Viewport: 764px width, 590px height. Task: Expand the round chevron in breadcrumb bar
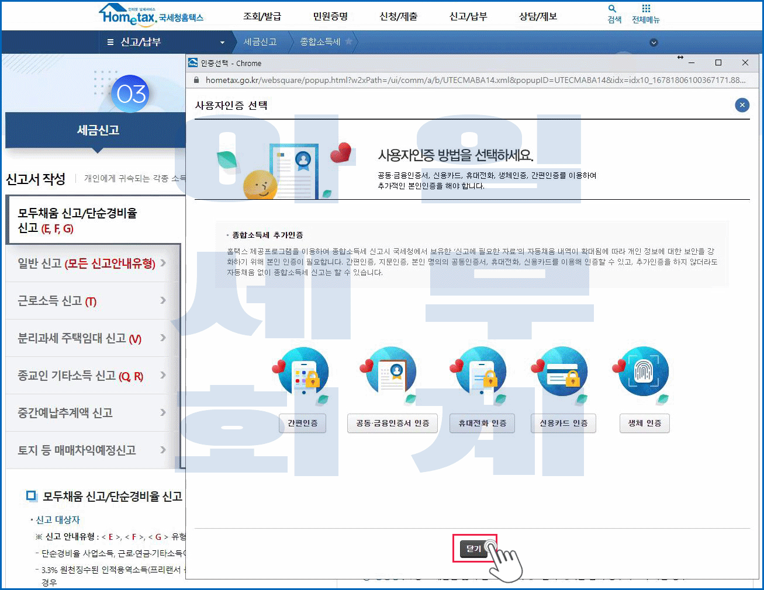[x=654, y=43]
